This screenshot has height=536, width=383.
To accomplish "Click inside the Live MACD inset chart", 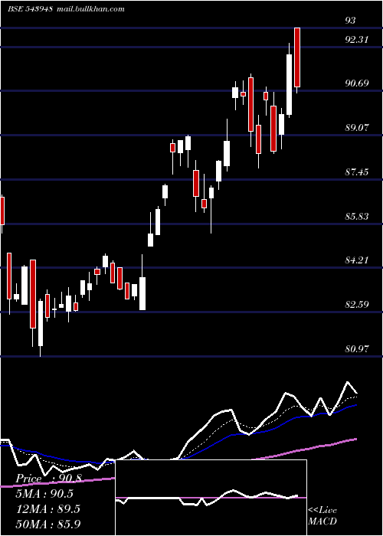I will [x=211, y=498].
